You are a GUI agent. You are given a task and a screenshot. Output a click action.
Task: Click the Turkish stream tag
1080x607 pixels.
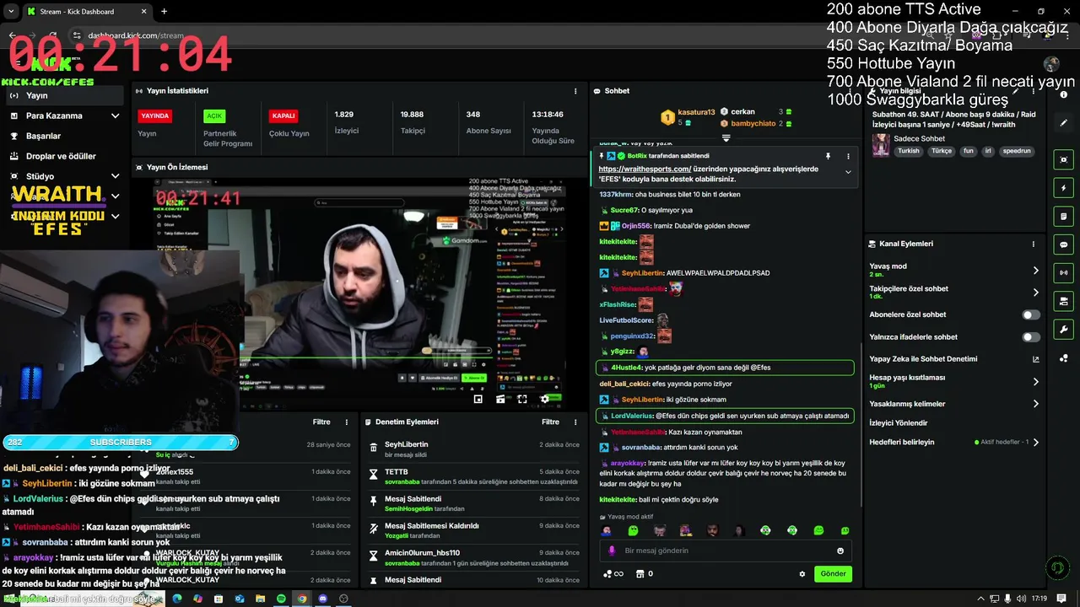(909, 151)
